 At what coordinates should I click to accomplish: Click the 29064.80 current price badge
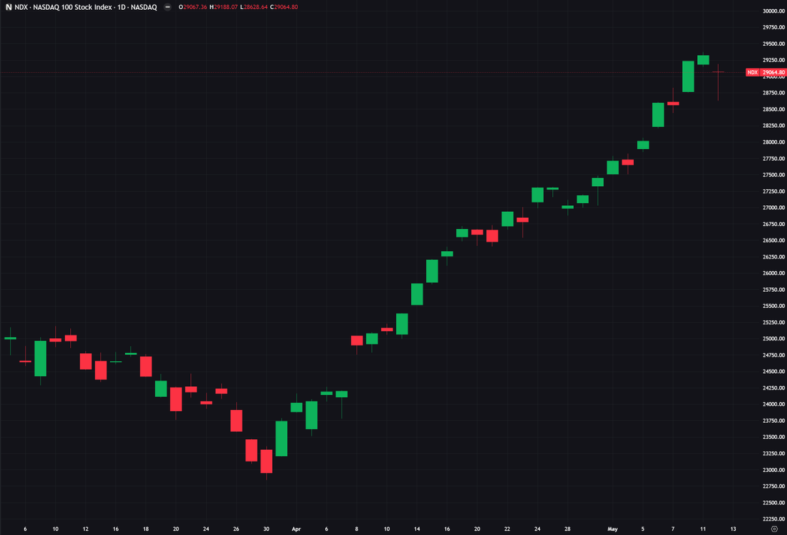click(773, 72)
